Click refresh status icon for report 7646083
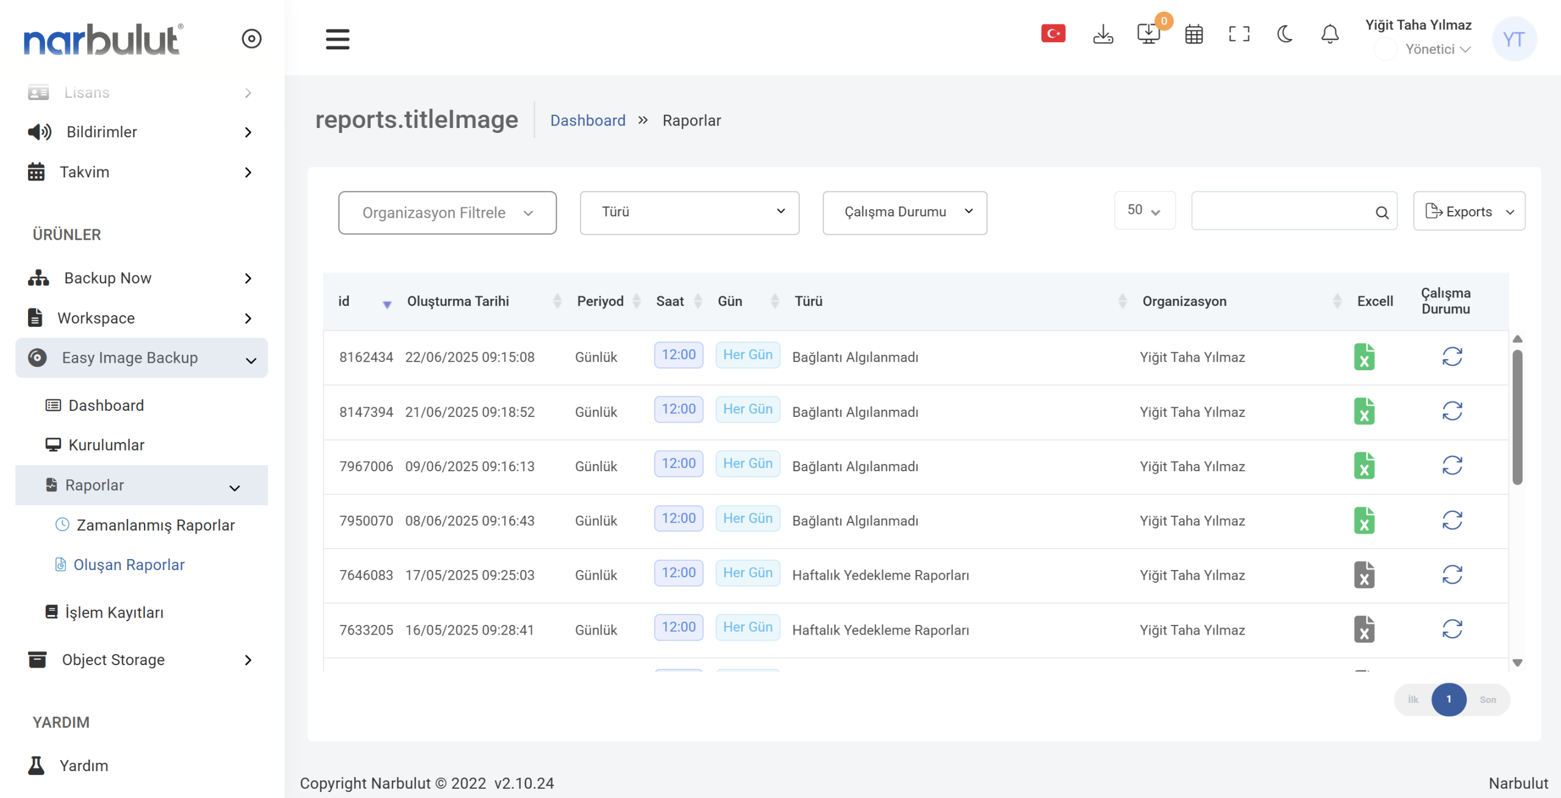The height and width of the screenshot is (798, 1561). (1452, 574)
